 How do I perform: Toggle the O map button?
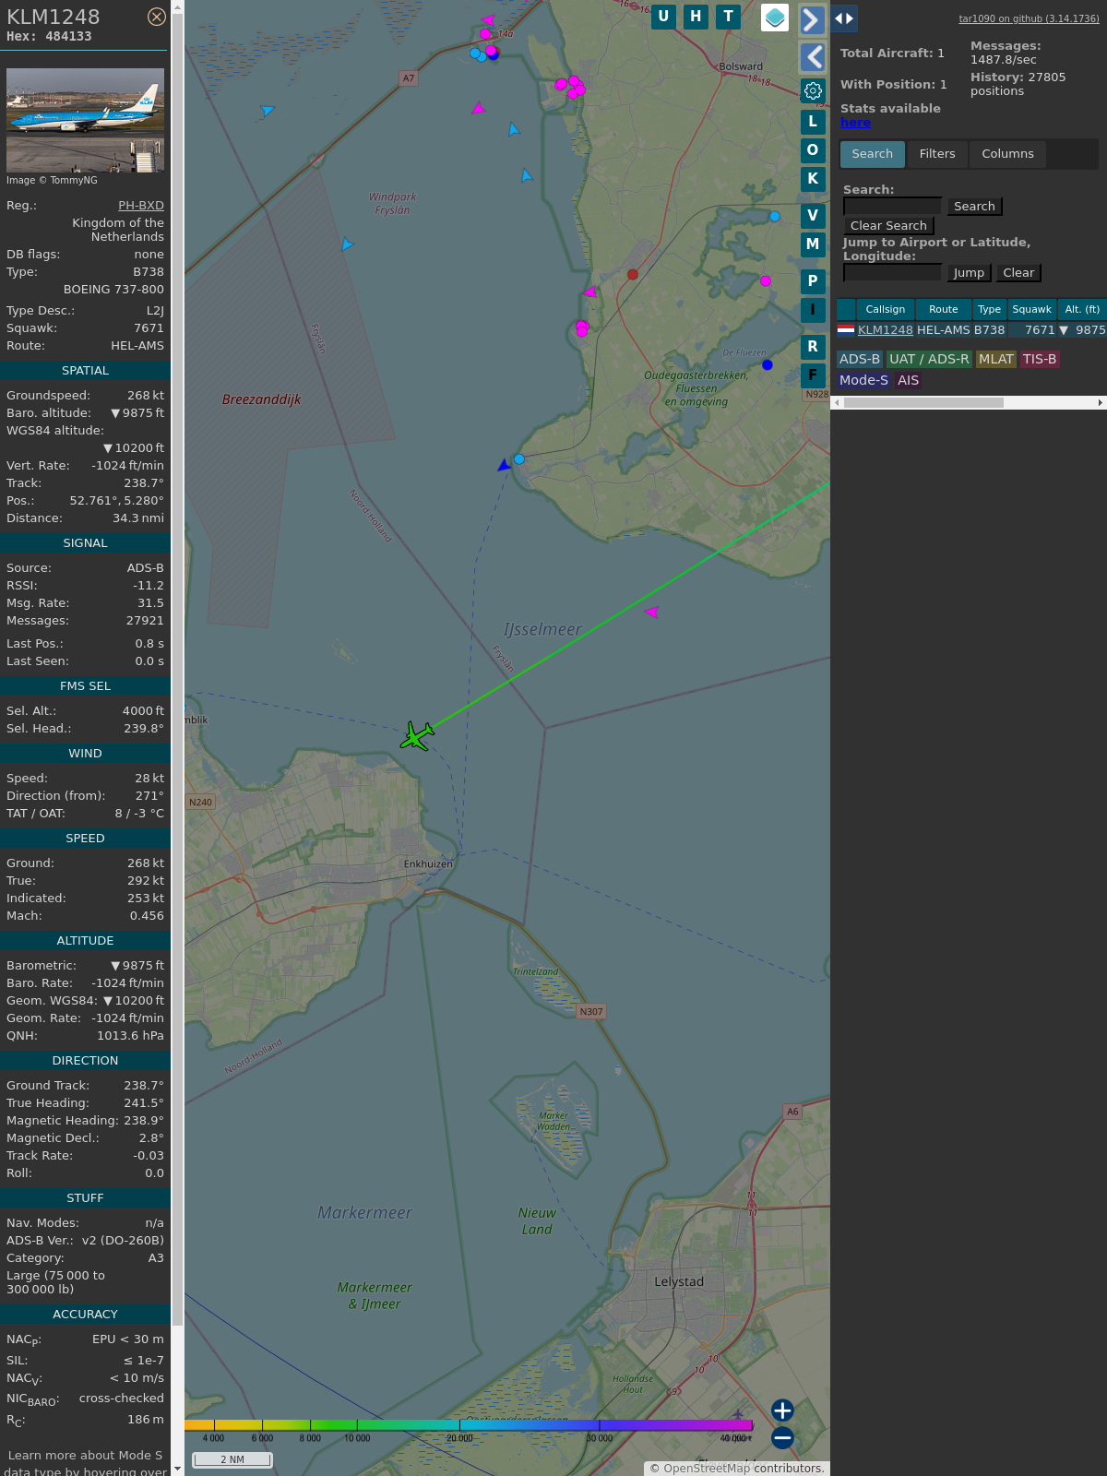[813, 150]
